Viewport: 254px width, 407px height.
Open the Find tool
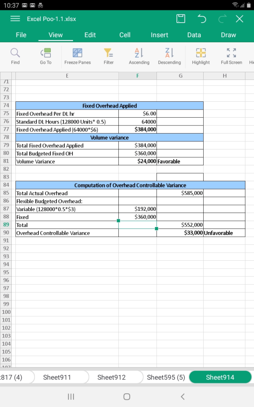point(15,56)
